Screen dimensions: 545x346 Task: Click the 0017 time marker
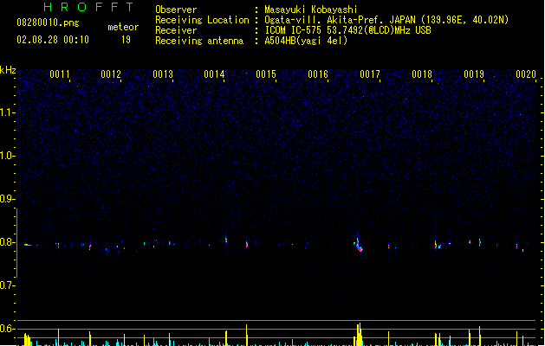[x=370, y=74]
